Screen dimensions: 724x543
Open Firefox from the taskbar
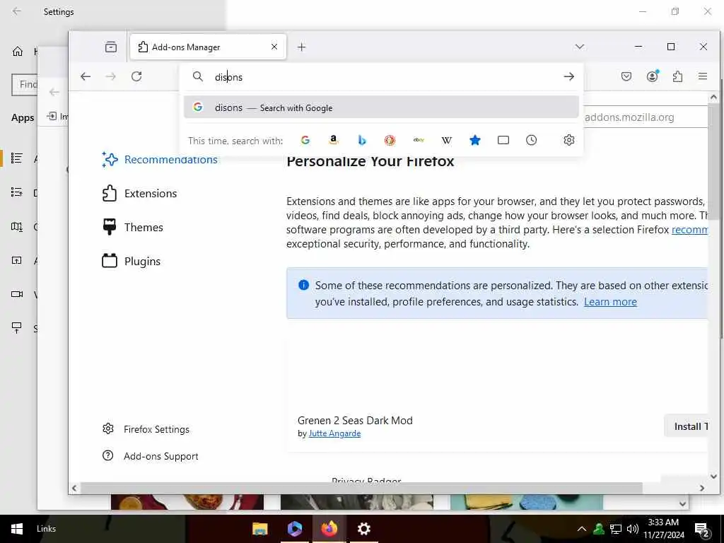click(x=329, y=529)
